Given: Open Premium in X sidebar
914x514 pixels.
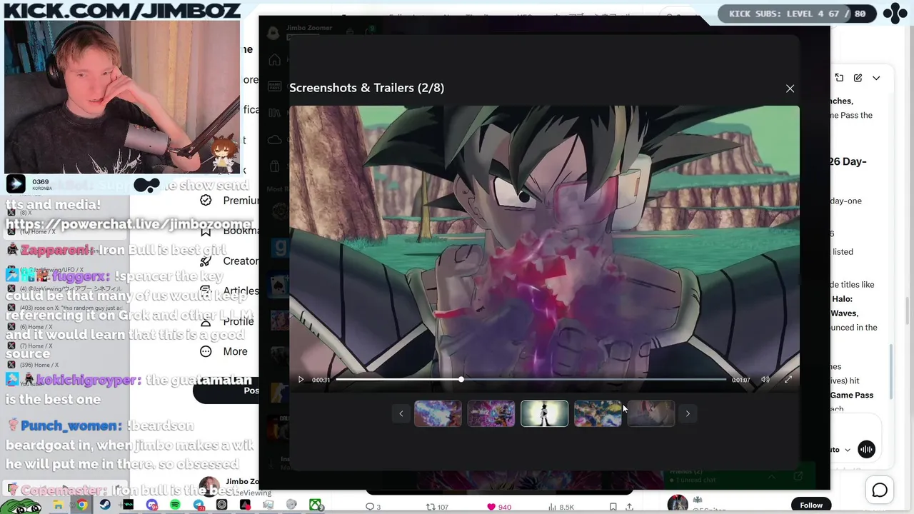Looking at the screenshot, I should coord(230,201).
